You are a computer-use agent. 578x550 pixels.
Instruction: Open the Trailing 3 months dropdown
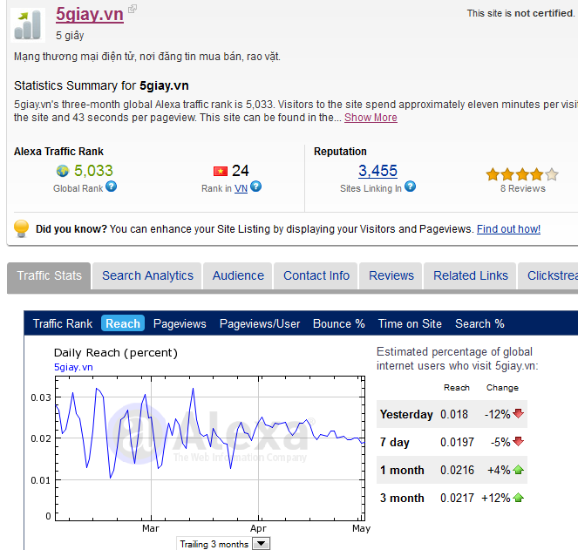(261, 544)
